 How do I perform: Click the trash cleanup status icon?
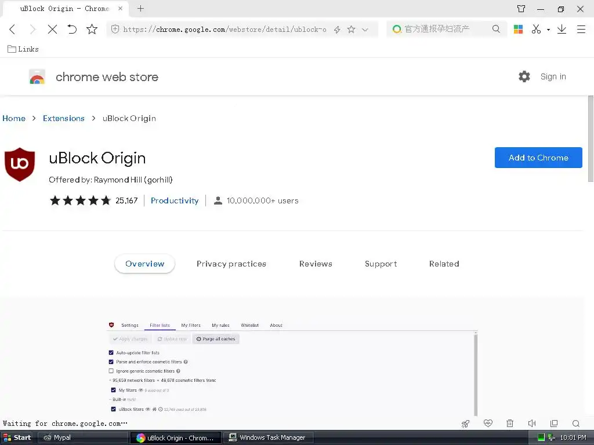coord(510,424)
